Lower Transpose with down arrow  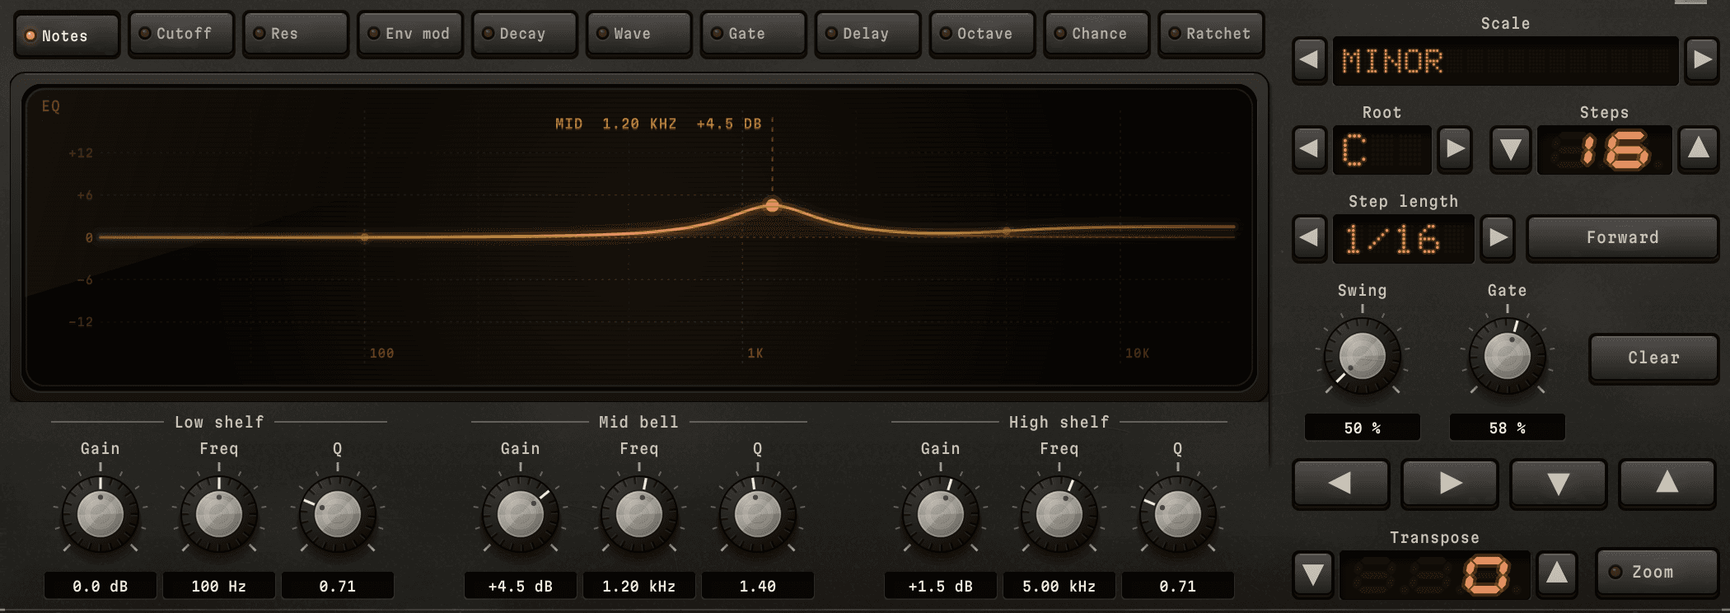pyautogui.click(x=1313, y=573)
